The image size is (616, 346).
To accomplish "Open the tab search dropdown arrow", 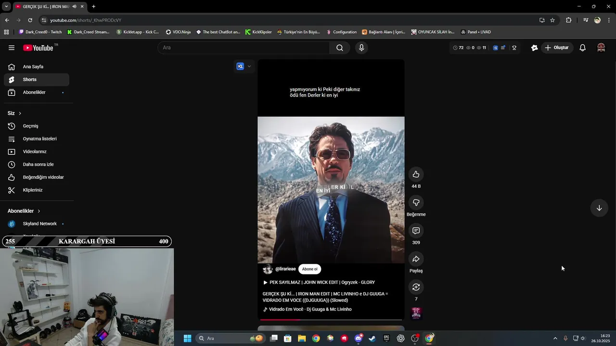I will click(x=6, y=6).
